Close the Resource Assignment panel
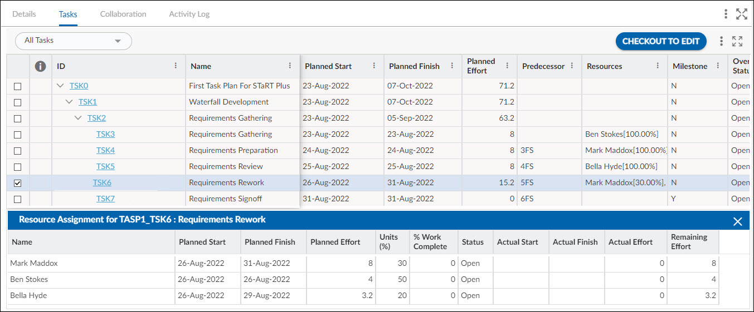This screenshot has height=312, width=754. point(737,221)
